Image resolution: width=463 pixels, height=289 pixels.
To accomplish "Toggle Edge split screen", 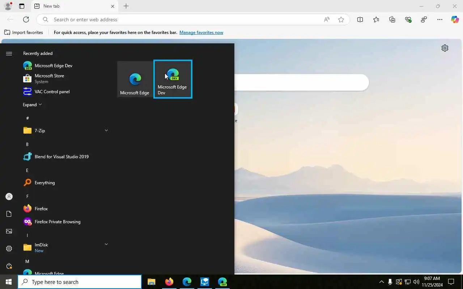I will click(360, 20).
